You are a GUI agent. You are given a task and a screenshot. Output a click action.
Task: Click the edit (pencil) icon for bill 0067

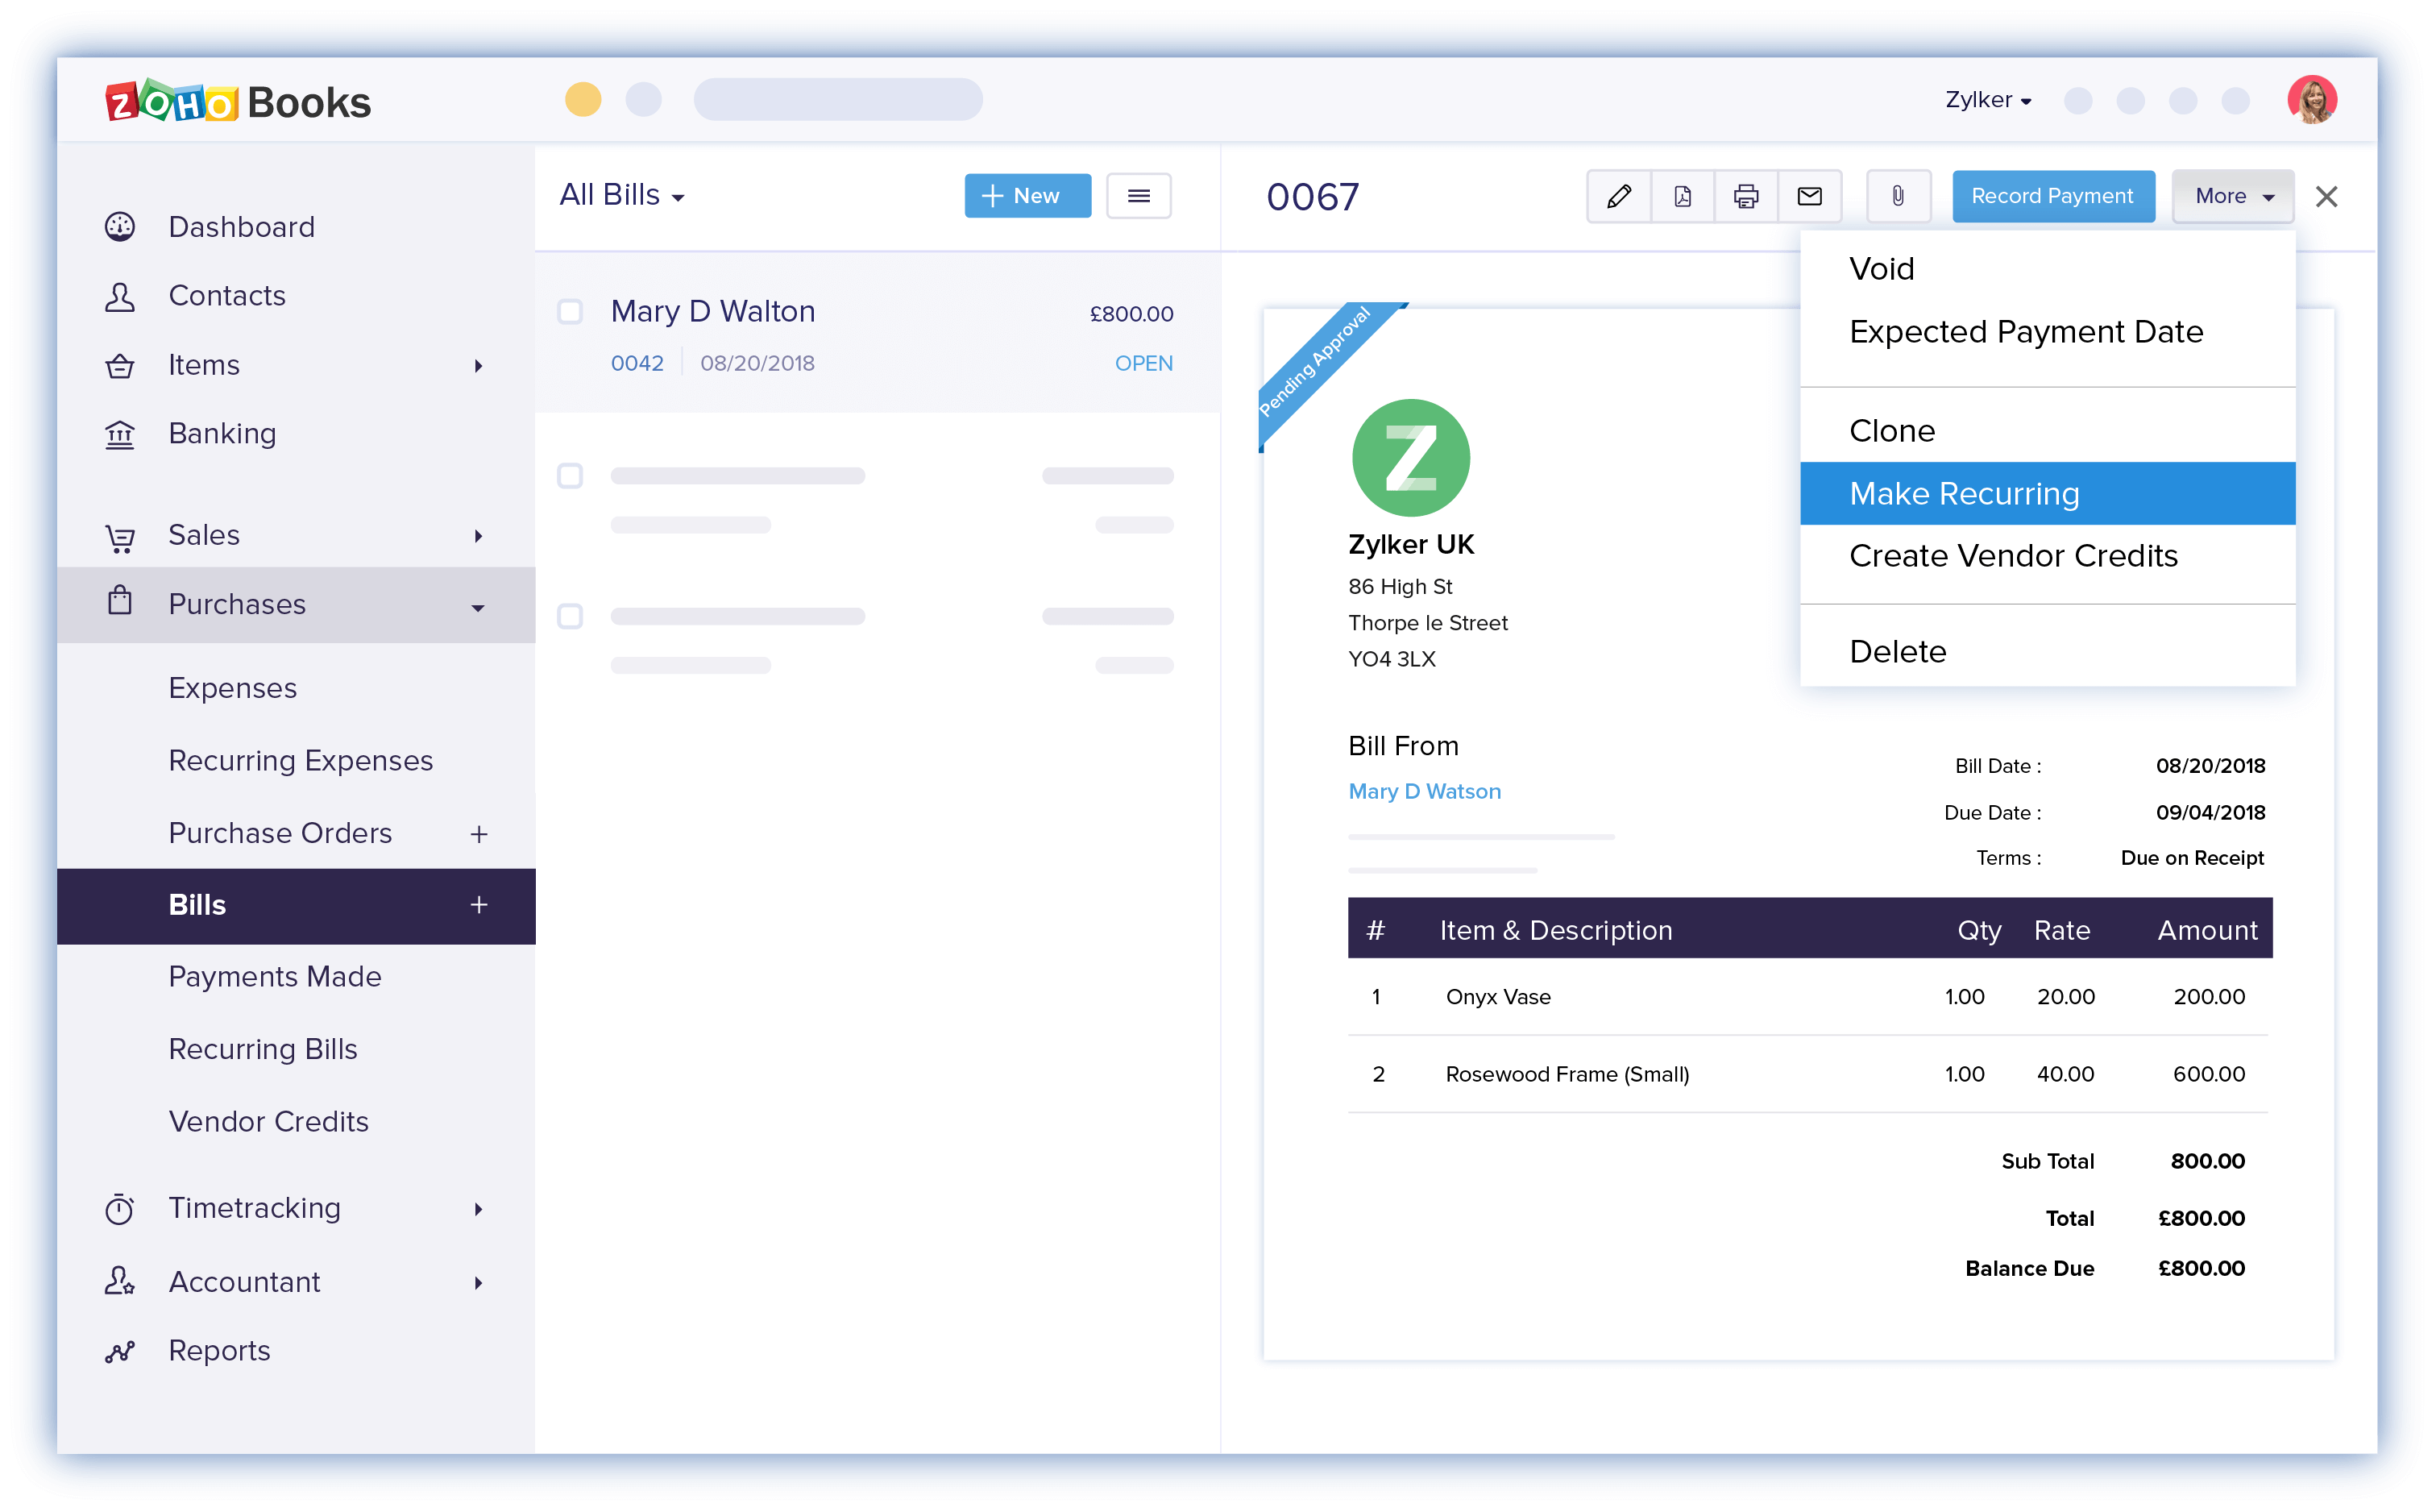1616,195
